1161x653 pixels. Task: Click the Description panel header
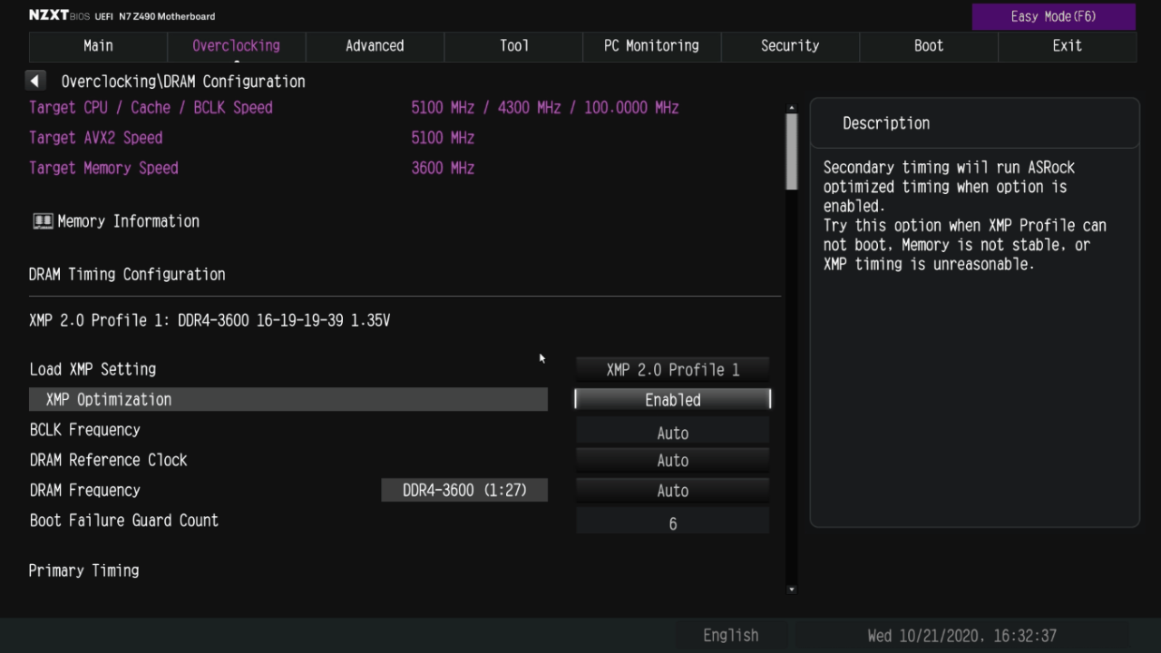click(886, 123)
